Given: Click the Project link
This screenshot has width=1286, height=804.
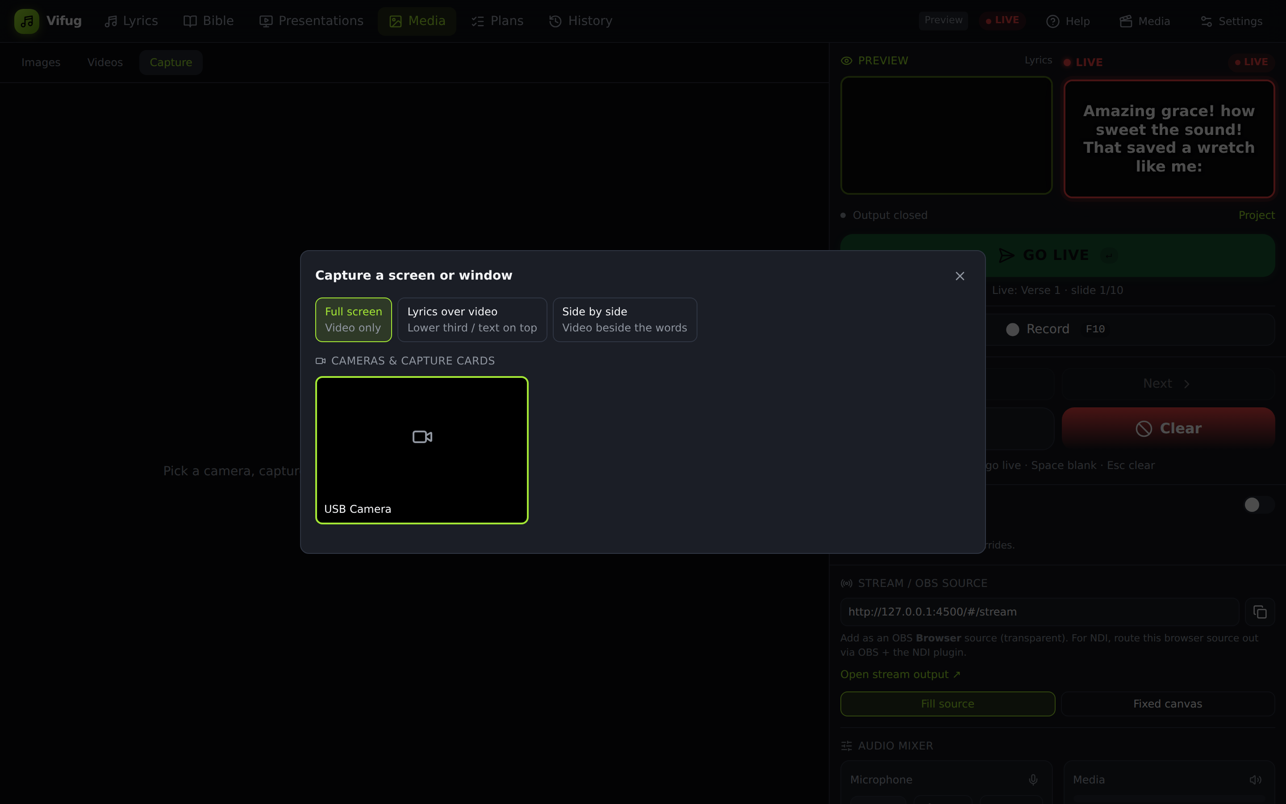Looking at the screenshot, I should coord(1256,215).
